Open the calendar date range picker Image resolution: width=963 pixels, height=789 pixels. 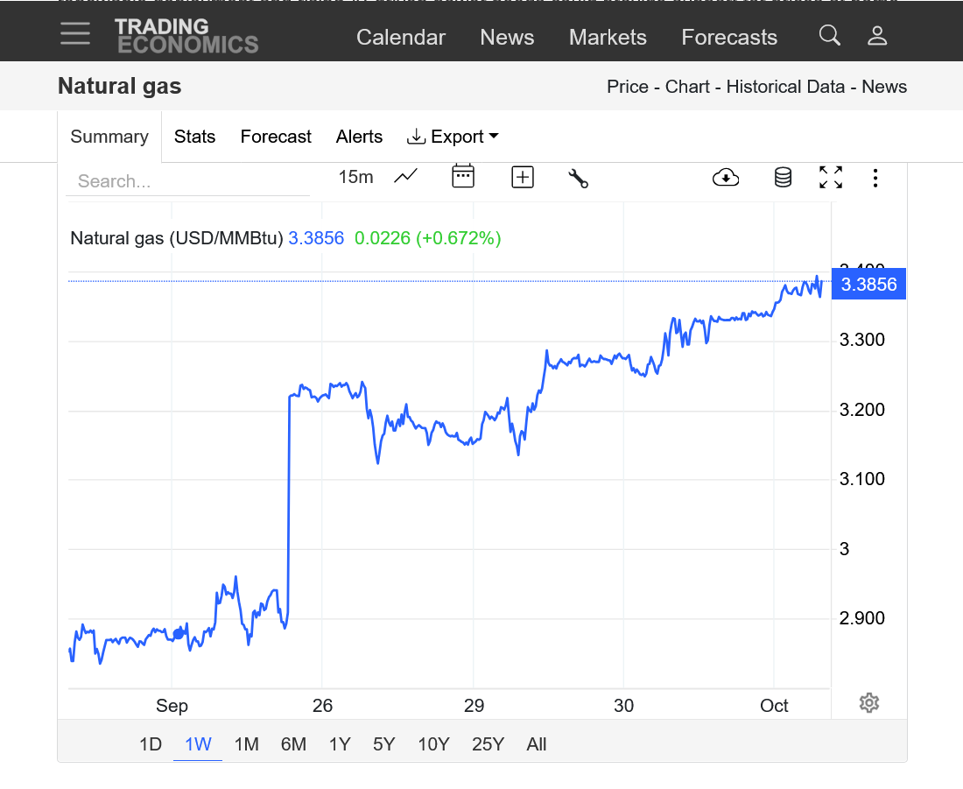tap(462, 177)
